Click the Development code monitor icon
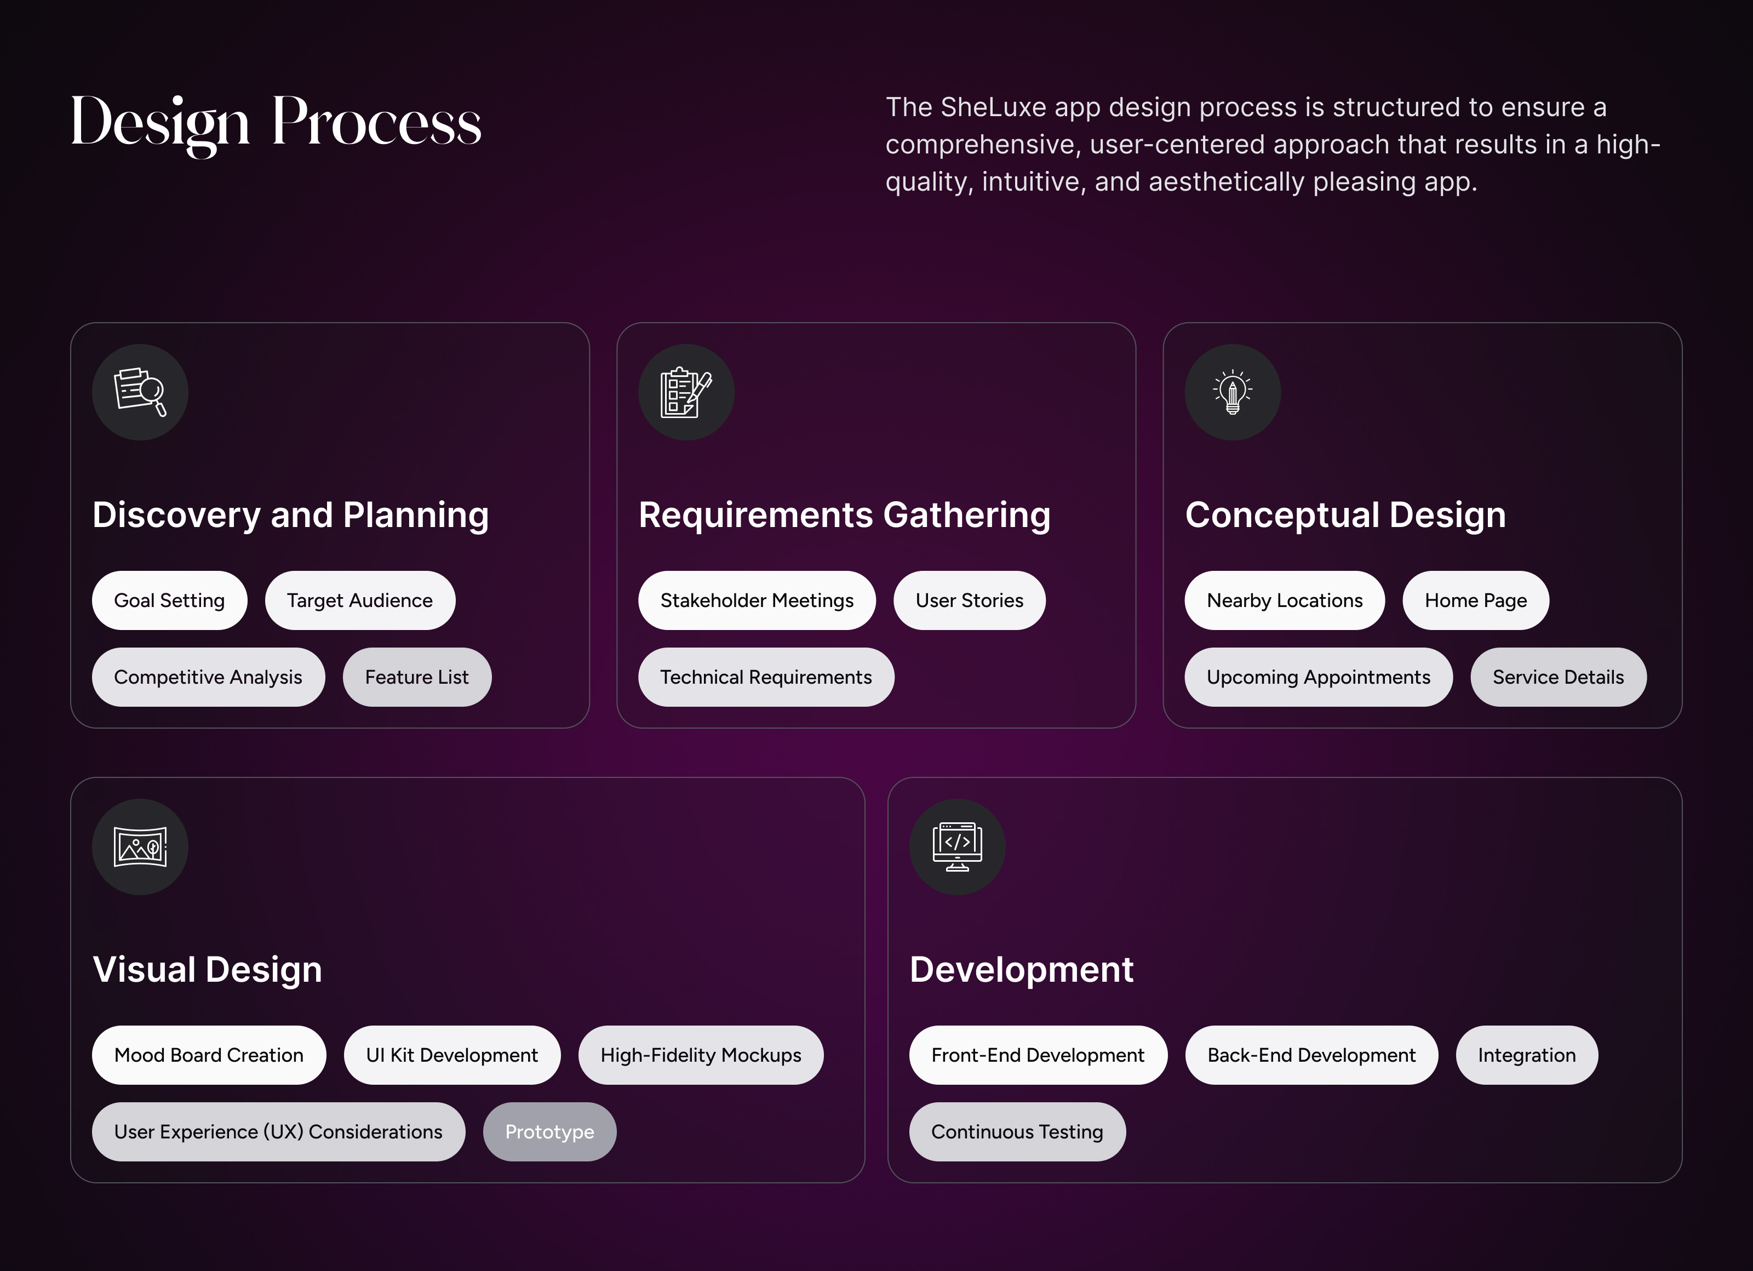This screenshot has height=1271, width=1753. 958,846
